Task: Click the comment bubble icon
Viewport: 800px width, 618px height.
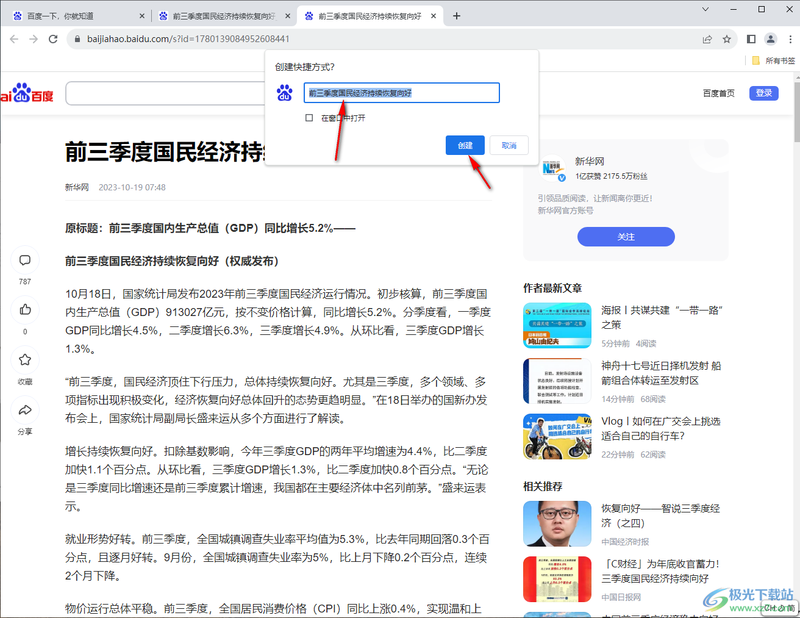Action: point(25,260)
